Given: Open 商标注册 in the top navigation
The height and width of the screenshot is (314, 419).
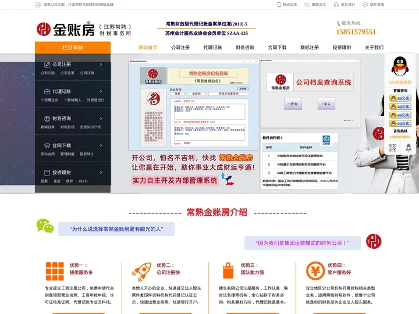Looking at the screenshot, I should 310,48.
